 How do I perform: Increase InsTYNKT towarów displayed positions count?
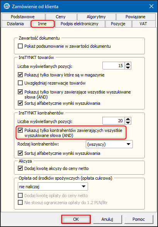pyautogui.click(x=128, y=64)
